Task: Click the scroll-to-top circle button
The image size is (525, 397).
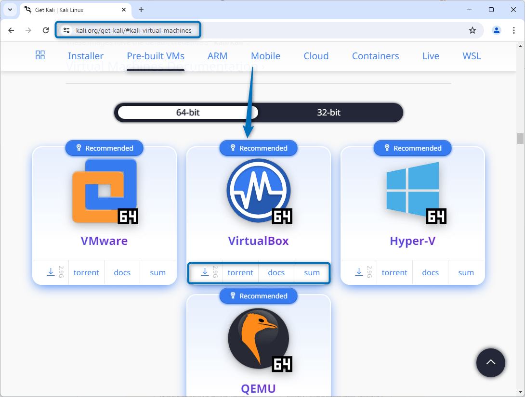Action: (490, 362)
